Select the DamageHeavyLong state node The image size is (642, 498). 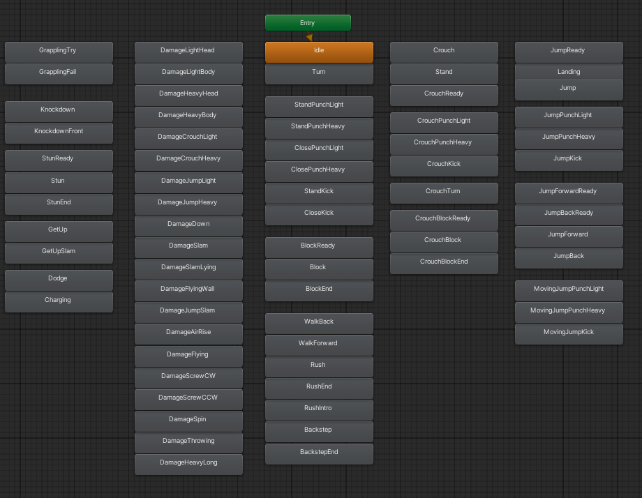pos(188,463)
